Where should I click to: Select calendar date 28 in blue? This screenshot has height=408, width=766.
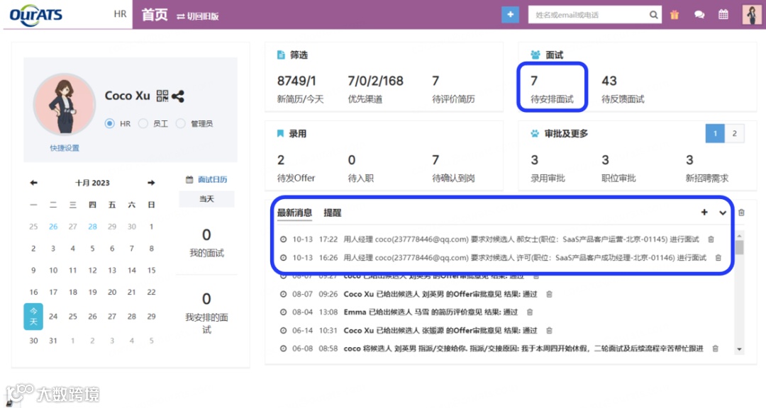pyautogui.click(x=92, y=227)
